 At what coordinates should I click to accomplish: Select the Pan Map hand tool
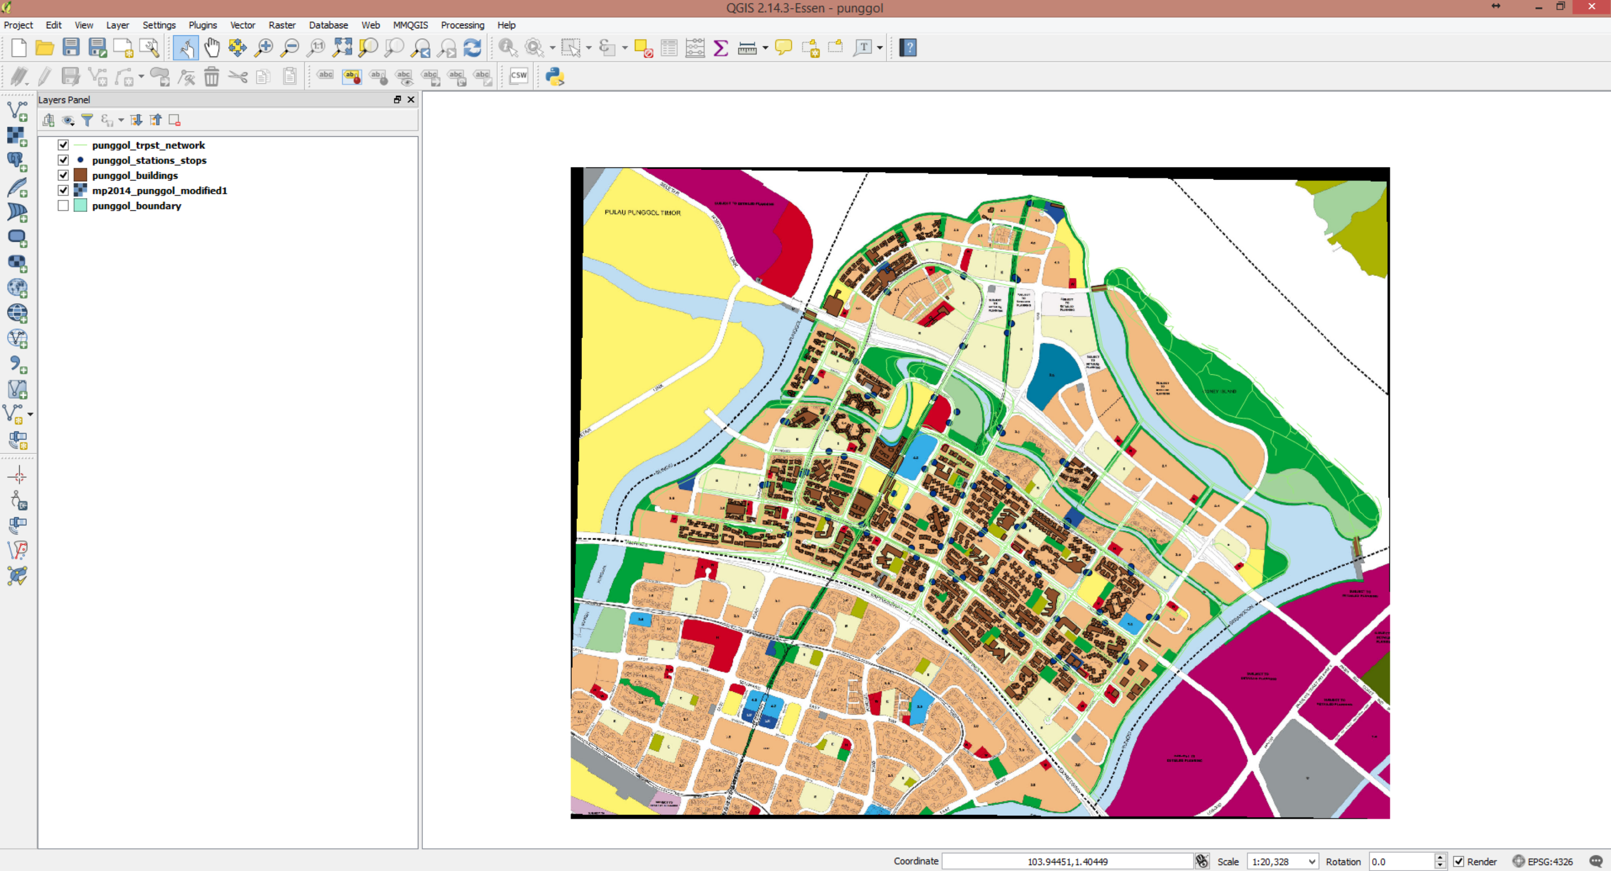(x=212, y=47)
